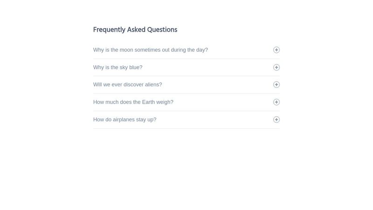Select the Earth weight question label
This screenshot has width=373, height=210.
click(x=133, y=102)
